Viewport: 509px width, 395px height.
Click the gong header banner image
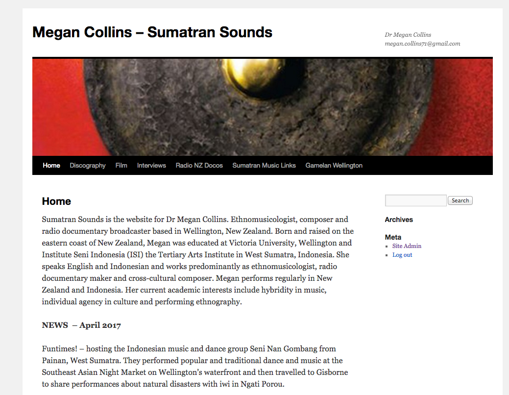point(262,107)
